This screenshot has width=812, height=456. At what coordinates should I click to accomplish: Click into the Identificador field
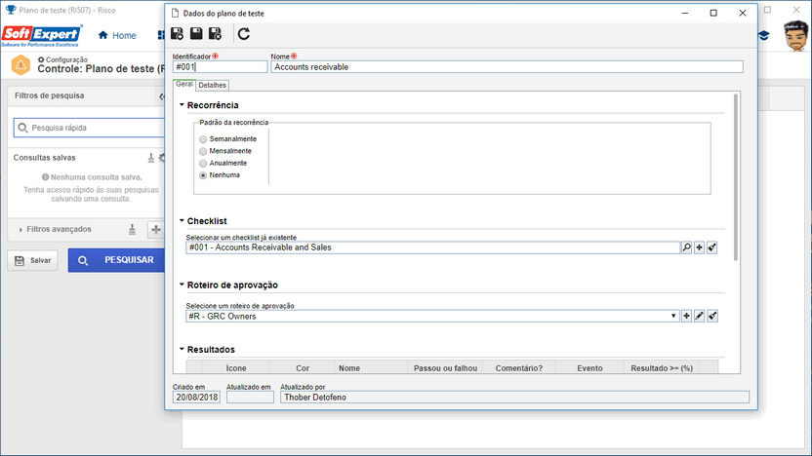pos(221,66)
